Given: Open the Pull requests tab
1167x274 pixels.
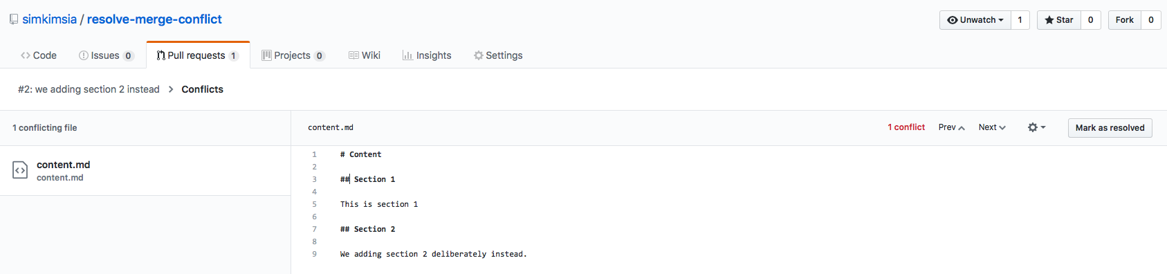Looking at the screenshot, I should click(198, 55).
